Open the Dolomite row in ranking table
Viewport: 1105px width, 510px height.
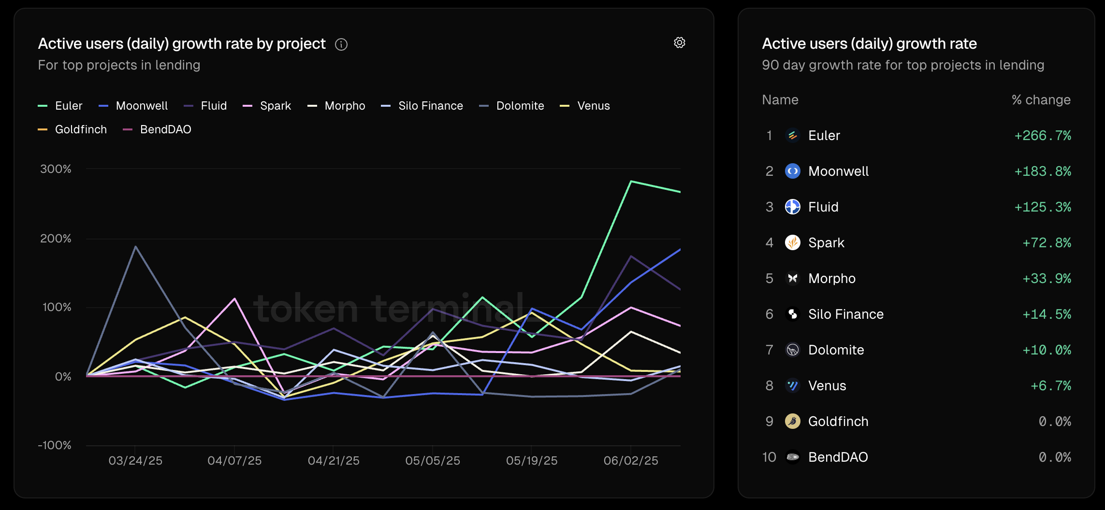coord(836,350)
